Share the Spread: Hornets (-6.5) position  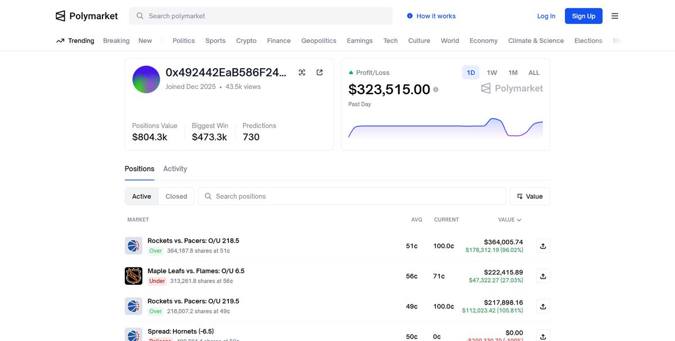[x=543, y=336]
